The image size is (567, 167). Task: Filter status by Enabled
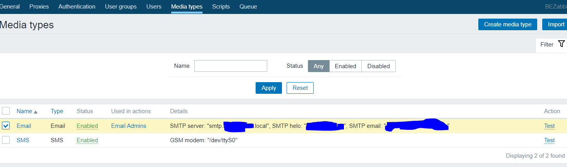[x=345, y=66]
